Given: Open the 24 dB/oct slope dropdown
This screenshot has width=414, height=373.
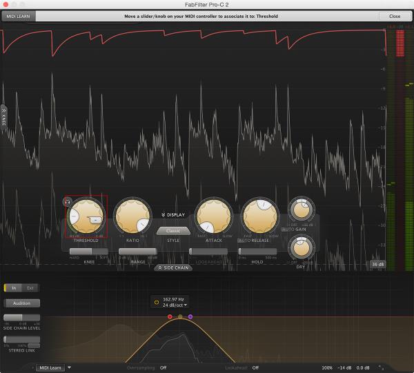Looking at the screenshot, I should (176, 305).
